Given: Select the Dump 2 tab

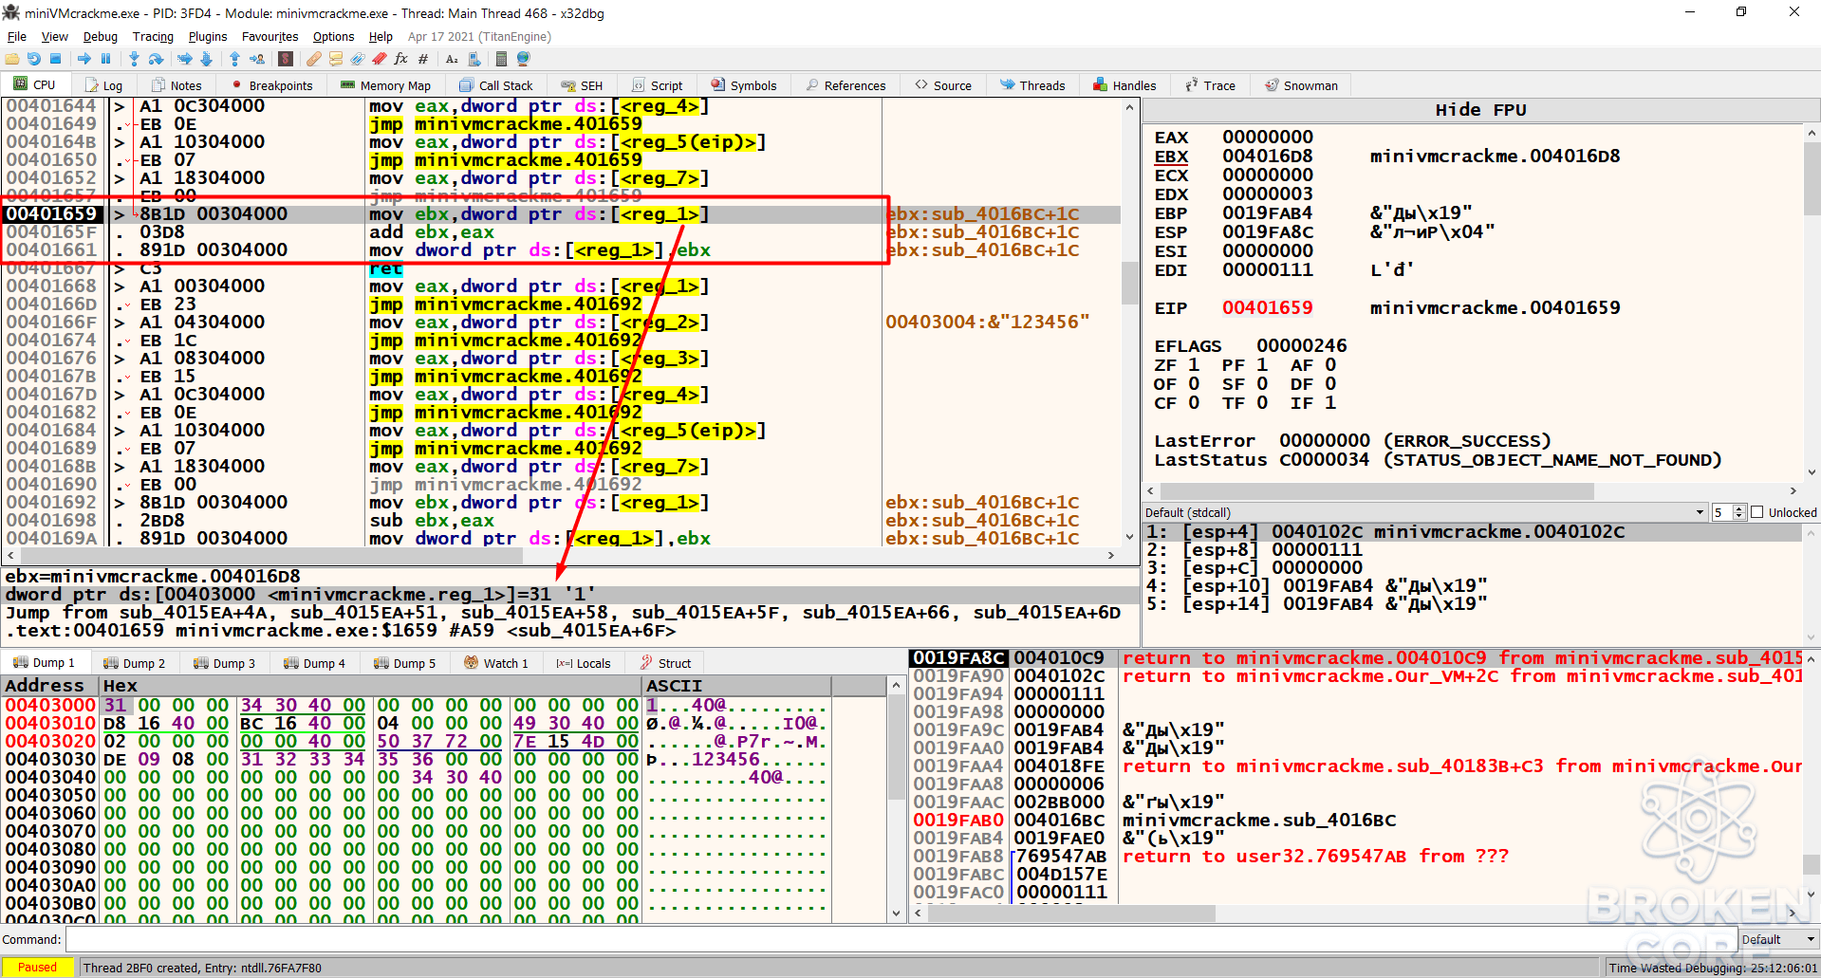Looking at the screenshot, I should [134, 663].
